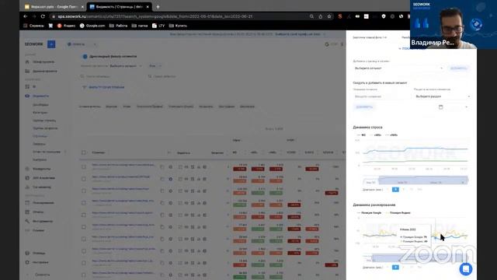Open the project selector dropdown in header

click(82, 44)
